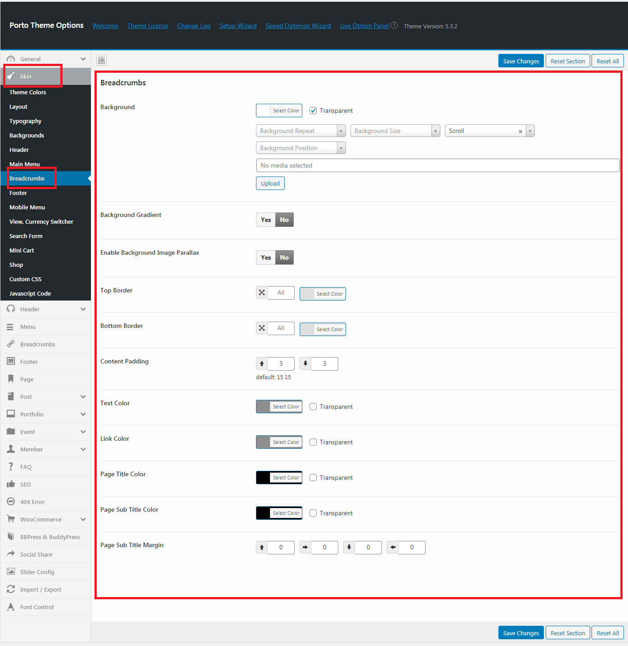Click the Header headphones icon in sidebar
The width and height of the screenshot is (628, 646).
point(11,309)
